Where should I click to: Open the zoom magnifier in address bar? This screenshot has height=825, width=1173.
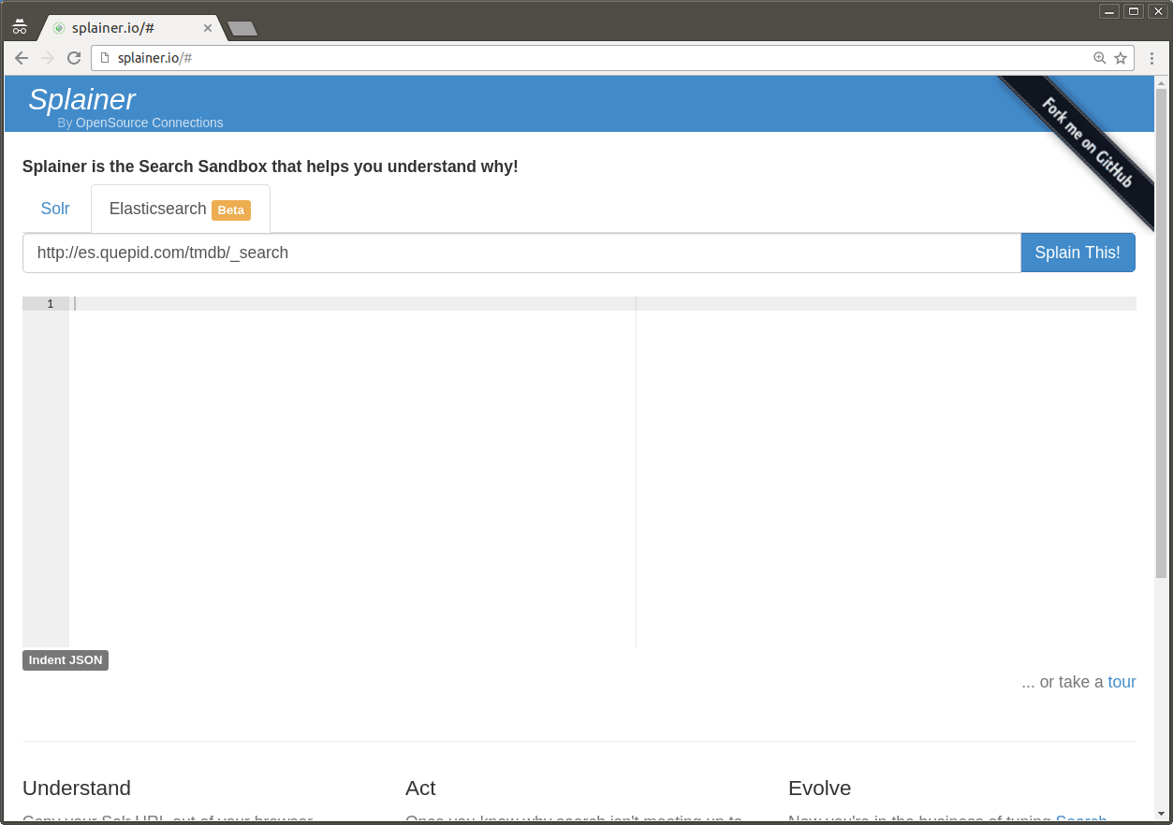click(x=1100, y=58)
